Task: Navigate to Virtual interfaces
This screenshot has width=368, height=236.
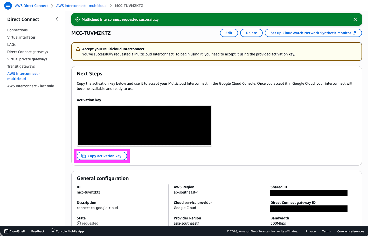Action: [x=22, y=37]
